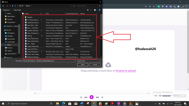
Task: Adjust the player volume slider
Action: click(167, 96)
